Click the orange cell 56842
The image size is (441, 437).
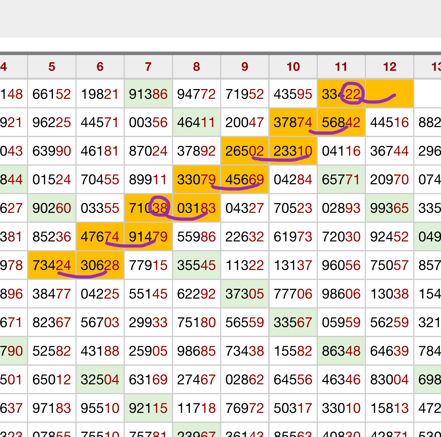341,122
